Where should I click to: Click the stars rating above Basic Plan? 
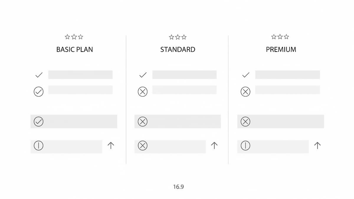click(x=74, y=37)
